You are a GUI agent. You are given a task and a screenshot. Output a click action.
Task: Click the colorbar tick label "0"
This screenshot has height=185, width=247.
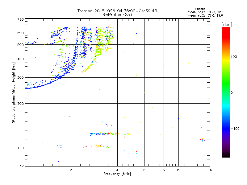[x=232, y=93]
